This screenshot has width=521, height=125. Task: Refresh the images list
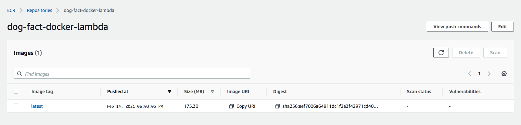tap(441, 53)
